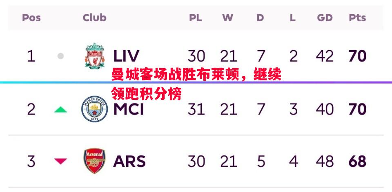The image size is (392, 192).
Task: Click the red Chinese headline overlay text
Action: tap(196, 85)
